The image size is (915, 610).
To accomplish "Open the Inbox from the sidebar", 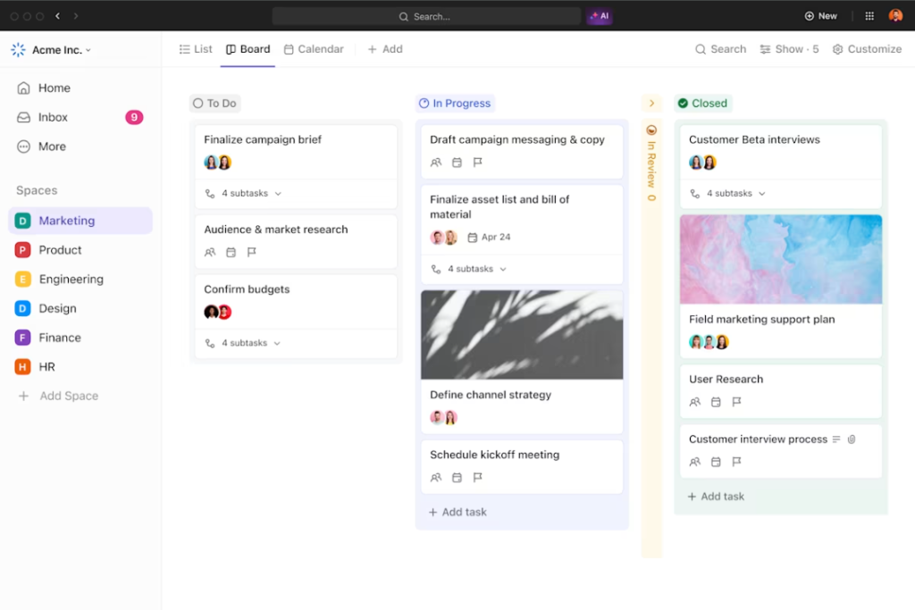I will pyautogui.click(x=53, y=117).
